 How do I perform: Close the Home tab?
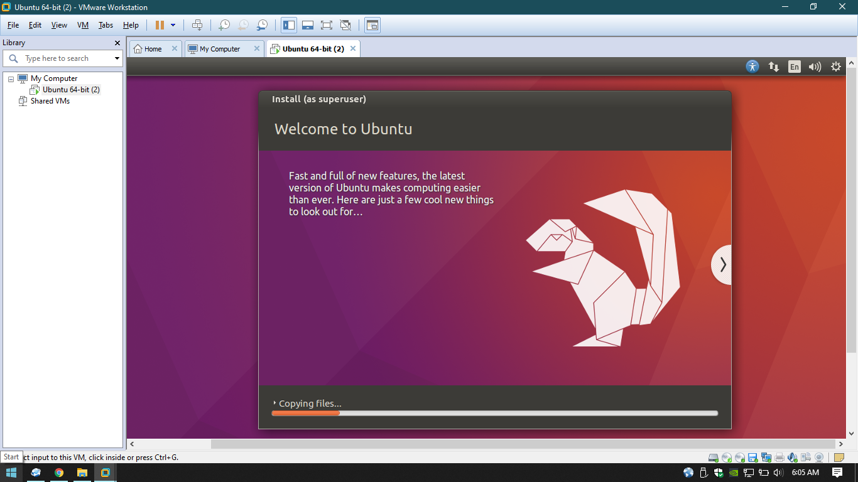(174, 48)
